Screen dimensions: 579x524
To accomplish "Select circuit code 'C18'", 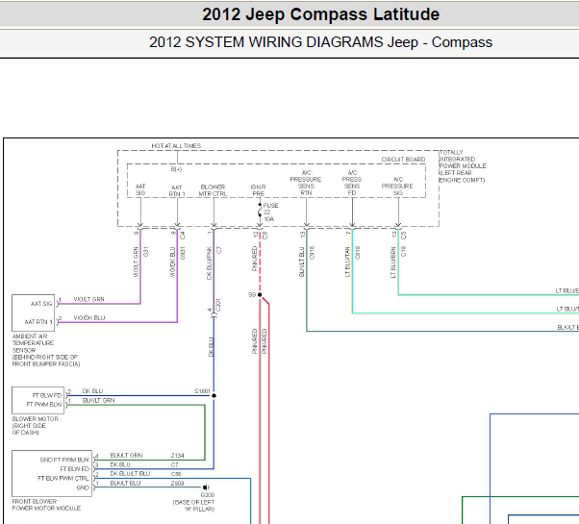I will pos(403,251).
